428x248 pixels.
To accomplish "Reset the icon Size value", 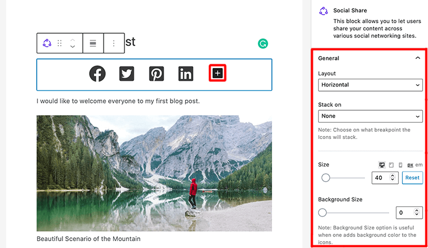I will (412, 178).
